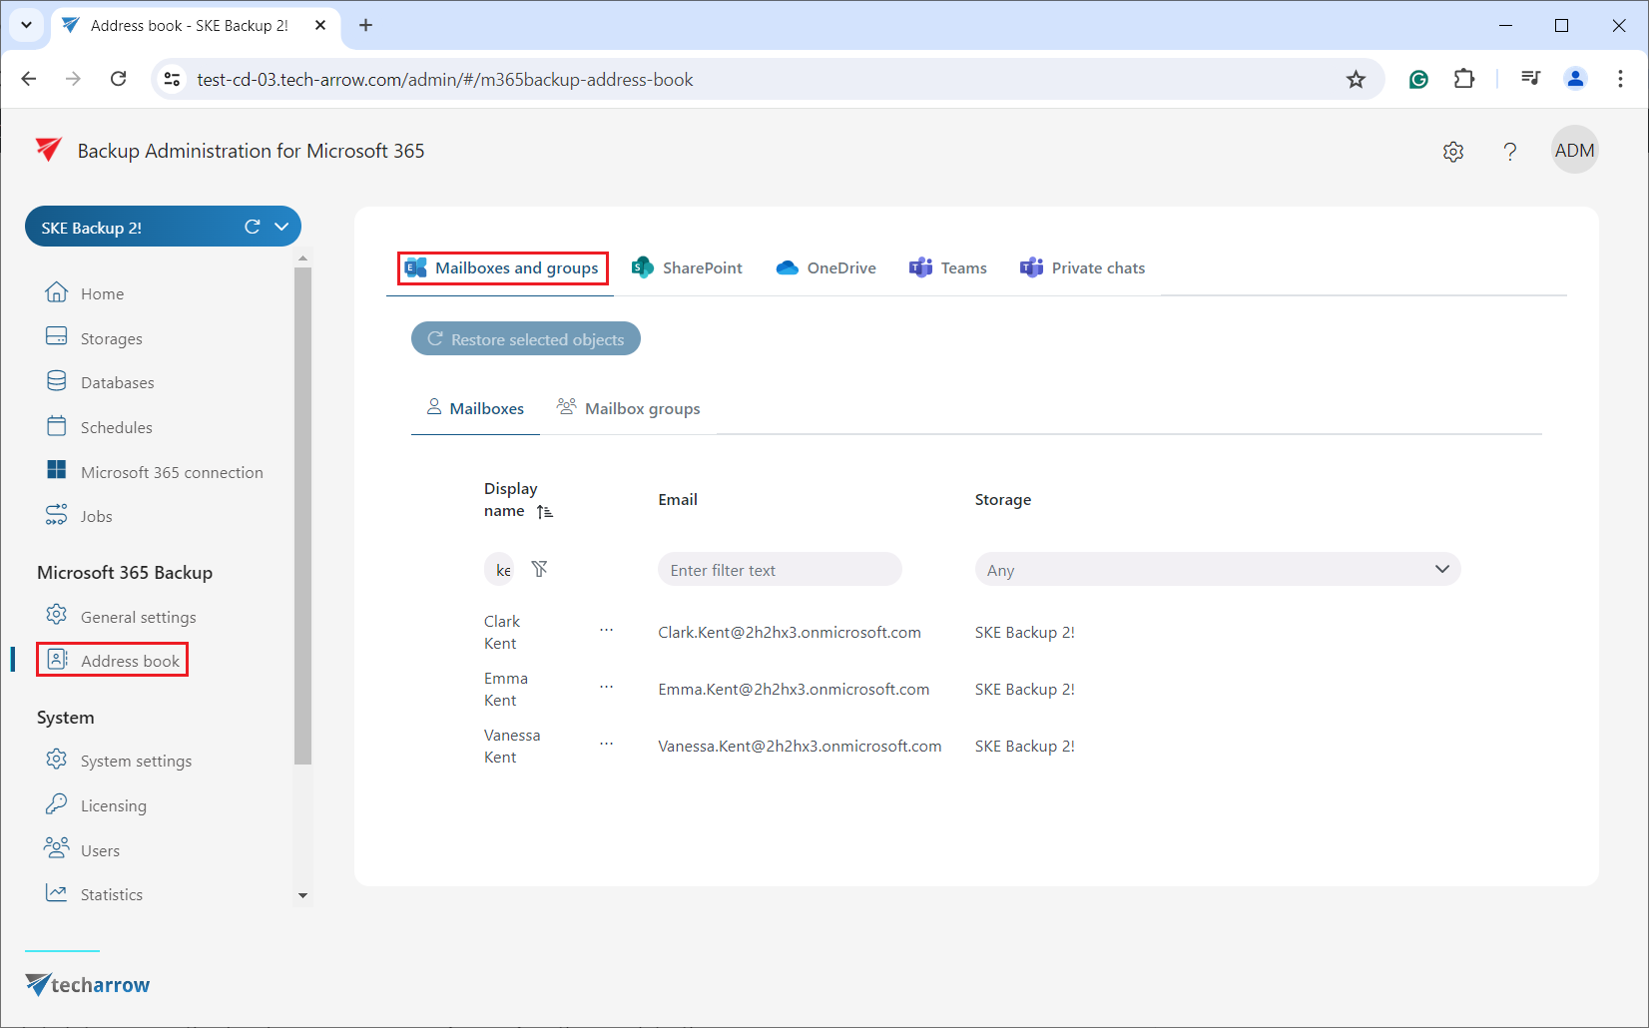This screenshot has height=1028, width=1649.
Task: Click the settings gear icon in header
Action: pyautogui.click(x=1453, y=152)
